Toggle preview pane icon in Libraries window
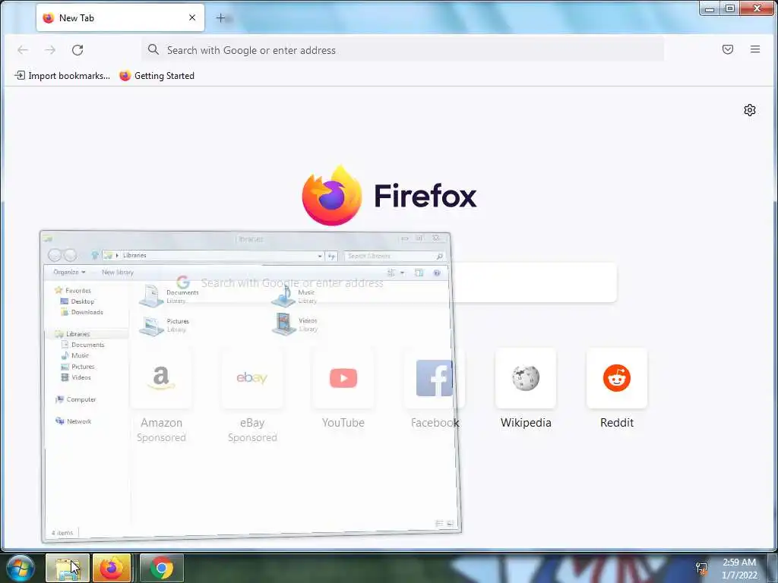This screenshot has width=778, height=583. point(419,273)
